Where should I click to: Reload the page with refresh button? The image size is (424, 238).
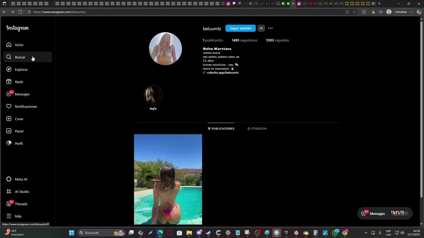tap(20, 12)
